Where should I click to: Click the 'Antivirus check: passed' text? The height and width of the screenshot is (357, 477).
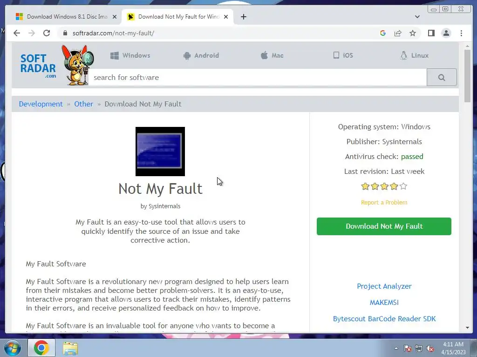coord(384,157)
